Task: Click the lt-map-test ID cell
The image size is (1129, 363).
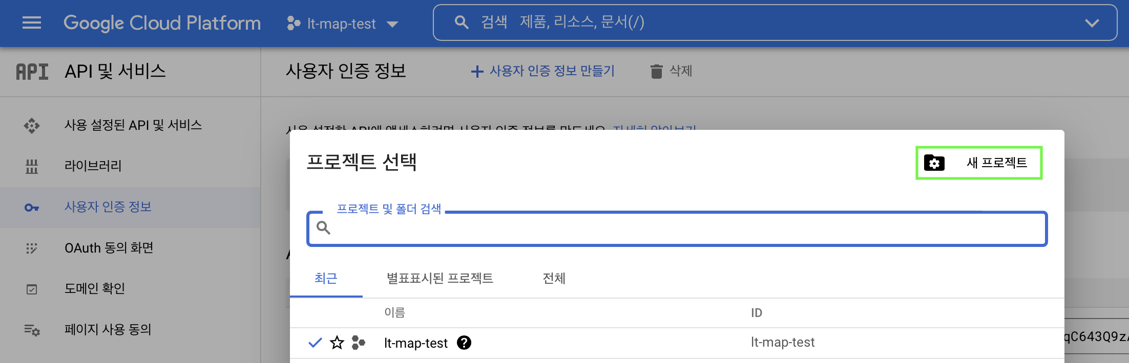Action: (x=783, y=343)
